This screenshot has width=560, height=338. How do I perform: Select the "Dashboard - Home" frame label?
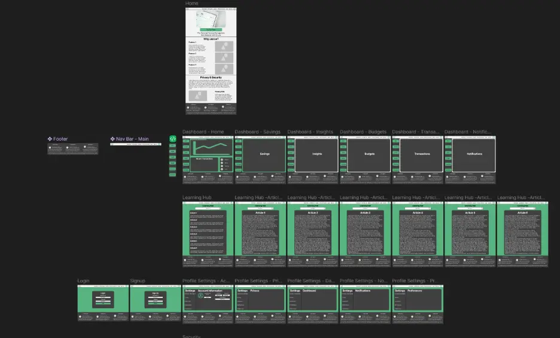[203, 132]
